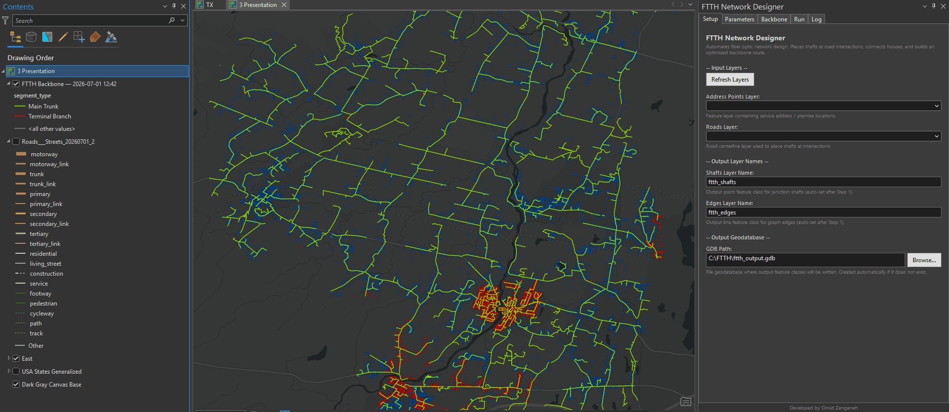This screenshot has height=412, width=949.
Task: Open the map views tab list dropdown
Action: tap(690, 4)
